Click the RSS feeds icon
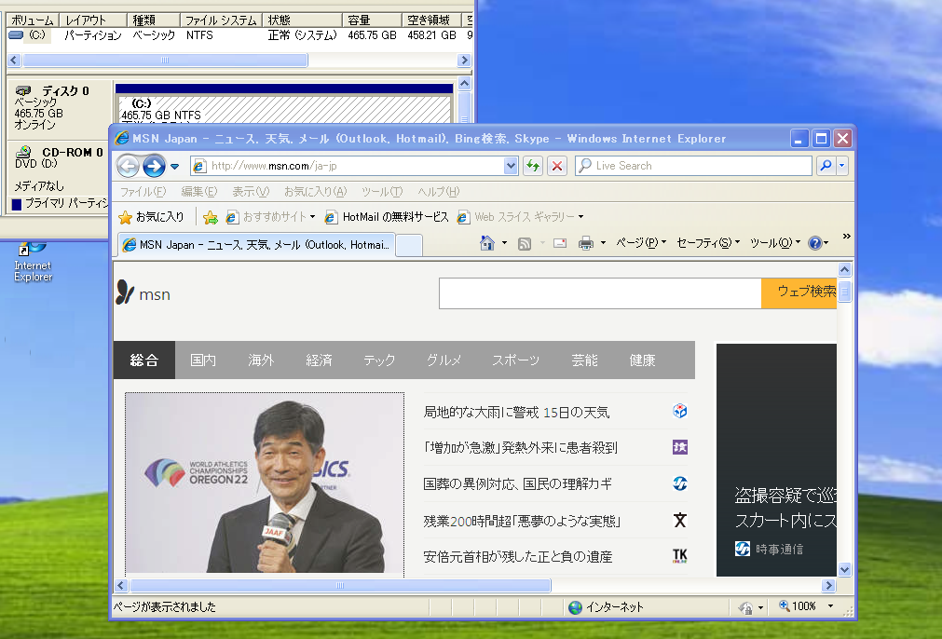This screenshot has width=942, height=639. pyautogui.click(x=525, y=243)
